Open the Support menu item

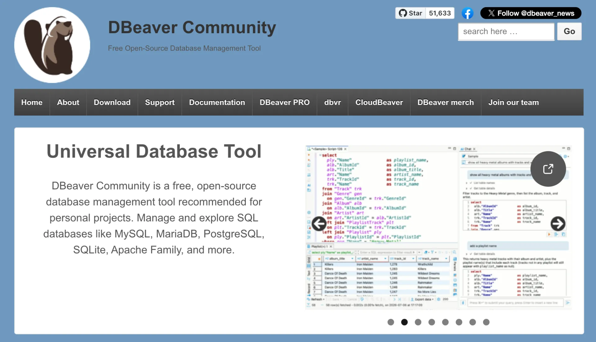point(160,102)
